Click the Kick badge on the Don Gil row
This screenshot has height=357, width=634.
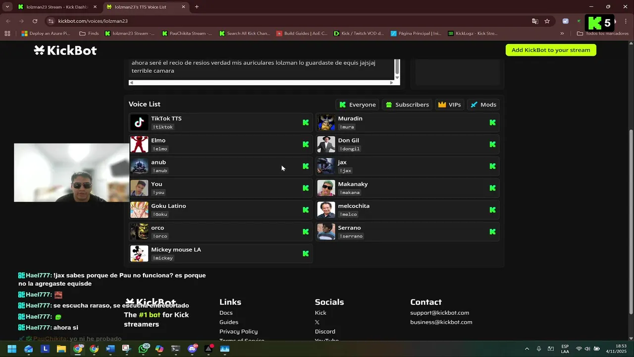(492, 144)
